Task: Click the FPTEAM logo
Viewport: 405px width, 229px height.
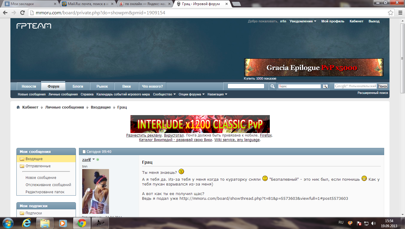Action: (34, 26)
